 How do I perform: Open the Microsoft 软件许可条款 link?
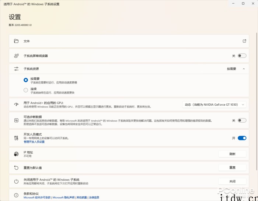click(37, 197)
